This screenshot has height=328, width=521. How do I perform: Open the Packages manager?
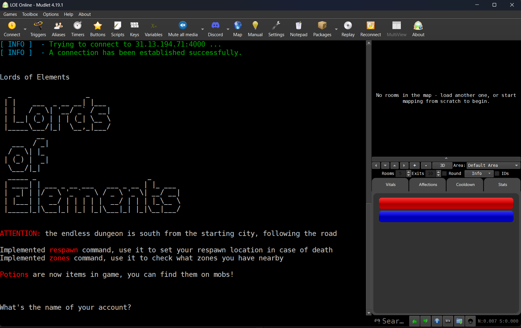coord(322,29)
